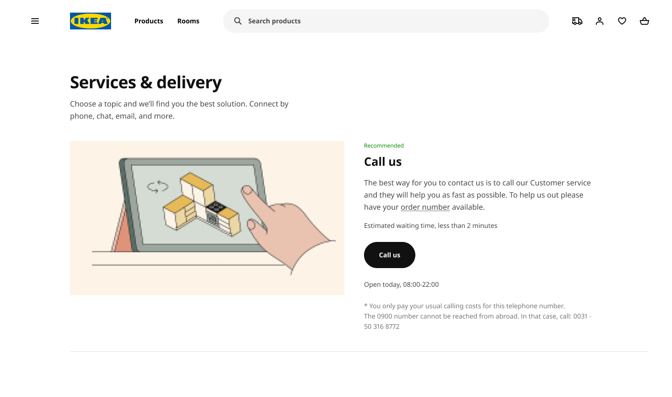Image resolution: width=672 pixels, height=397 pixels.
Task: Click the green Recommended label
Action: click(384, 146)
